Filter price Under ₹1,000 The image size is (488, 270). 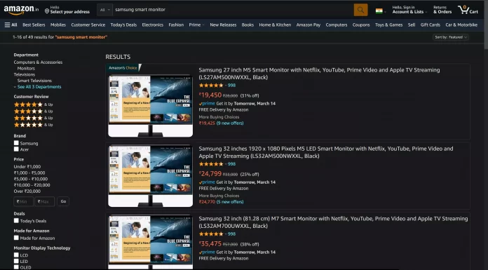click(x=27, y=167)
